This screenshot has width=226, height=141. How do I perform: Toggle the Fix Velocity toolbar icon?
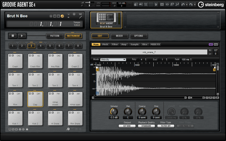(146, 5)
